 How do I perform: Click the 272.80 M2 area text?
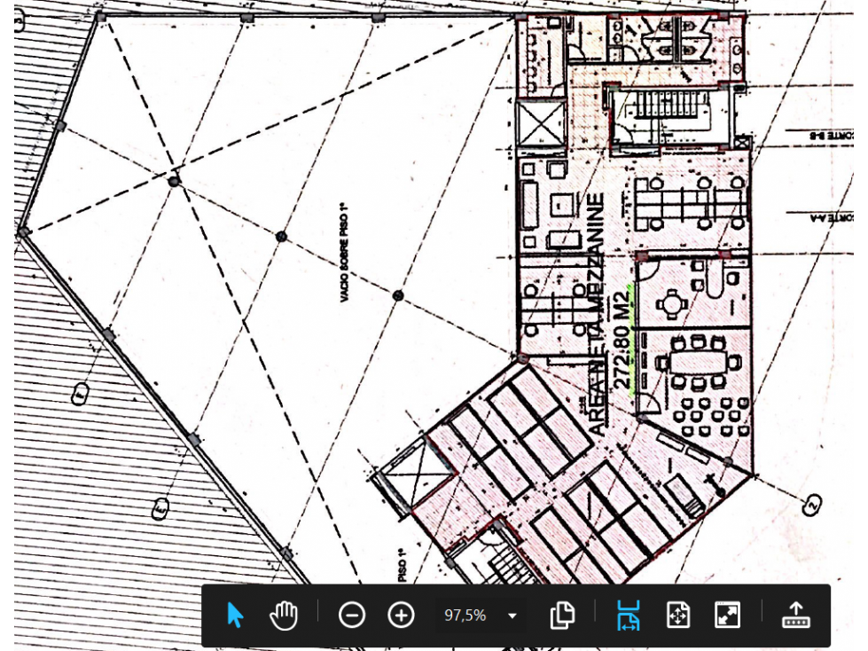(622, 340)
